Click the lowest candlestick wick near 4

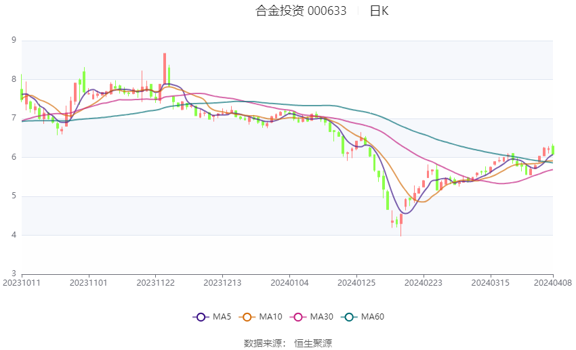tap(401, 225)
